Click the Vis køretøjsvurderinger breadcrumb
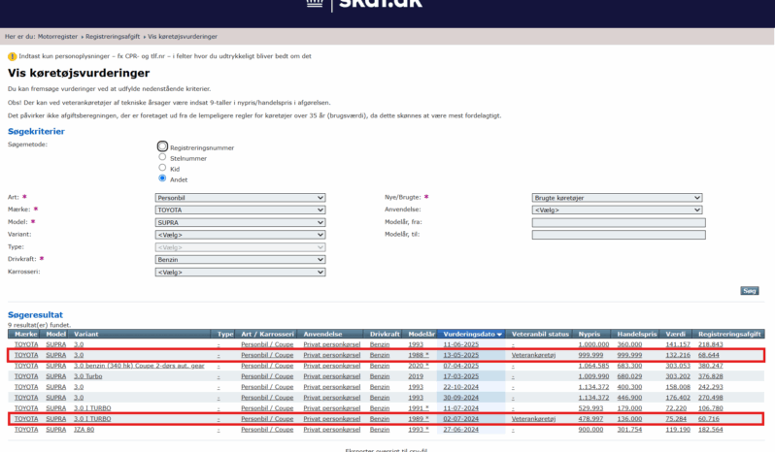 [183, 37]
